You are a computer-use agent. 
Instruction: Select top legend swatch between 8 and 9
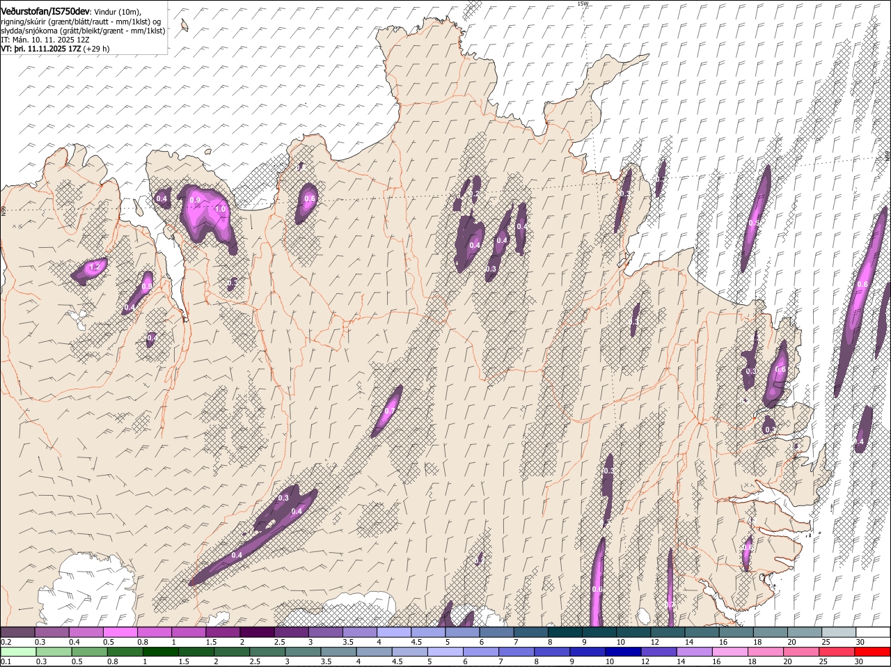point(565,631)
